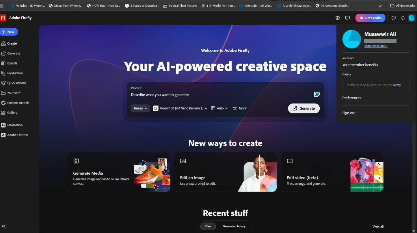Open More settings in the prompt bar
The height and width of the screenshot is (233, 417).
coord(239,108)
